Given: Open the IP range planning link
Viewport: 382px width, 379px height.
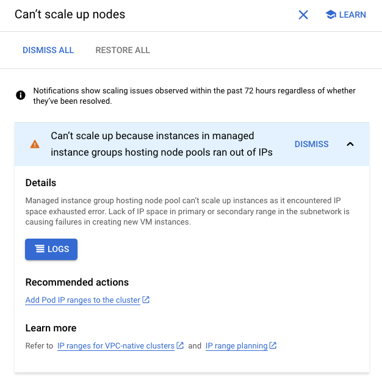Looking at the screenshot, I should click(x=237, y=346).
